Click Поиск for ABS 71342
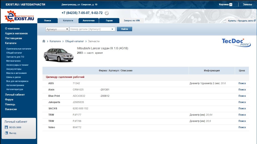Image resolution: width=257 pixels, height=144 pixels. point(242,83)
